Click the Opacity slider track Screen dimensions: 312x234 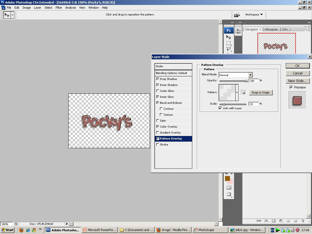click(x=233, y=81)
